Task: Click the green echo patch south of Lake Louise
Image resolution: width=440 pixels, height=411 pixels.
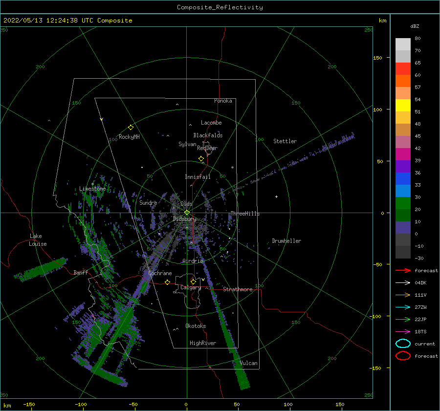Action: [42, 269]
